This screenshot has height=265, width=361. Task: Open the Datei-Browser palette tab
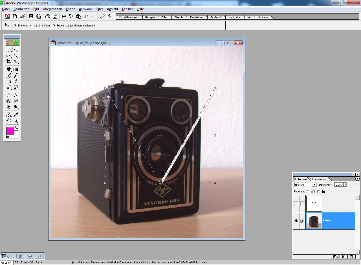pyautogui.click(x=129, y=17)
